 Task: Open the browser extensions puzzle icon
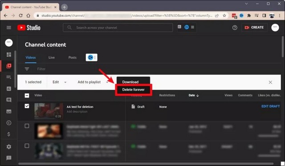click(249, 16)
